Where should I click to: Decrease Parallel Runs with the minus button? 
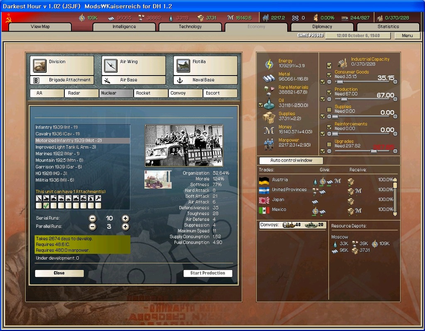(x=93, y=226)
